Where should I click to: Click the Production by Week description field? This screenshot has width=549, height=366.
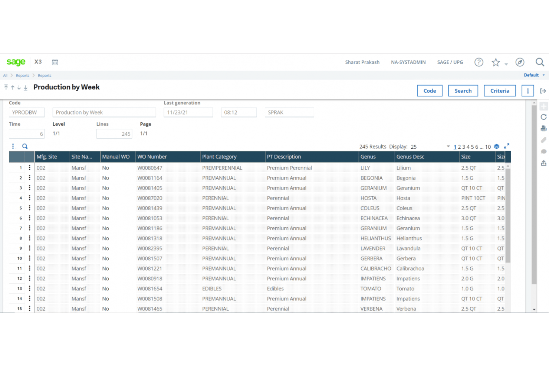[104, 112]
